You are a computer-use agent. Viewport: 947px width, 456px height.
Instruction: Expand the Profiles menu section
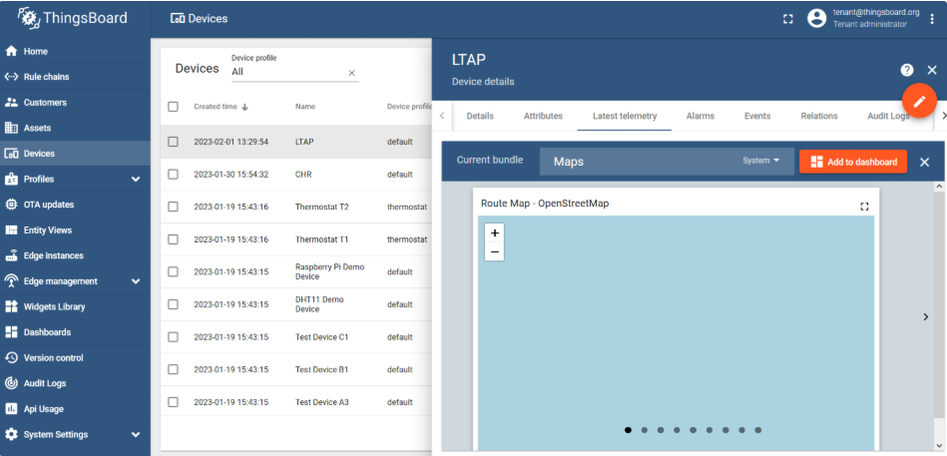point(136,180)
